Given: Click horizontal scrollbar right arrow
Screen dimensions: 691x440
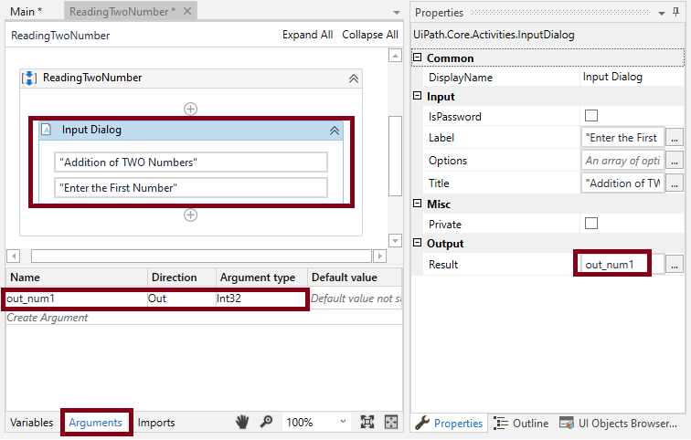Looking at the screenshot, I should click(379, 256).
